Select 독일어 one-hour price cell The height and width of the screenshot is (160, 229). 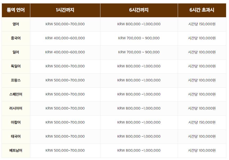pos(65,66)
